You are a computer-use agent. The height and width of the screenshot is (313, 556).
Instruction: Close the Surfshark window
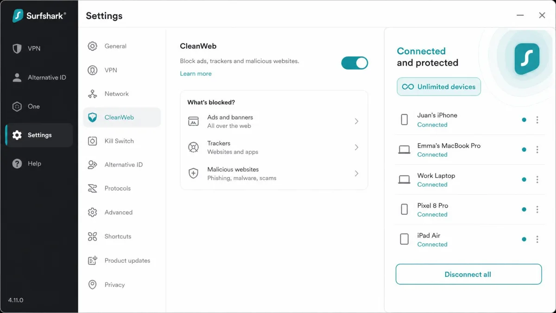coord(542,15)
